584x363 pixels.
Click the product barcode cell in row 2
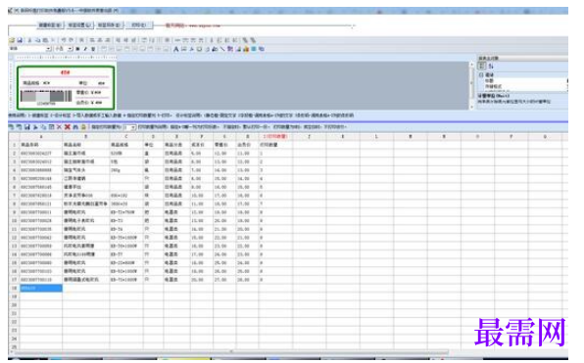tap(41, 154)
